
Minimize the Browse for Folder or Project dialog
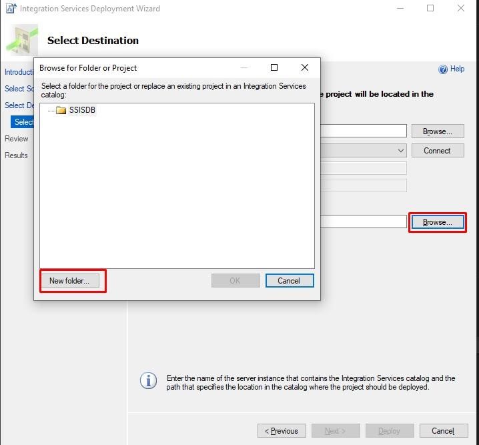(x=244, y=67)
